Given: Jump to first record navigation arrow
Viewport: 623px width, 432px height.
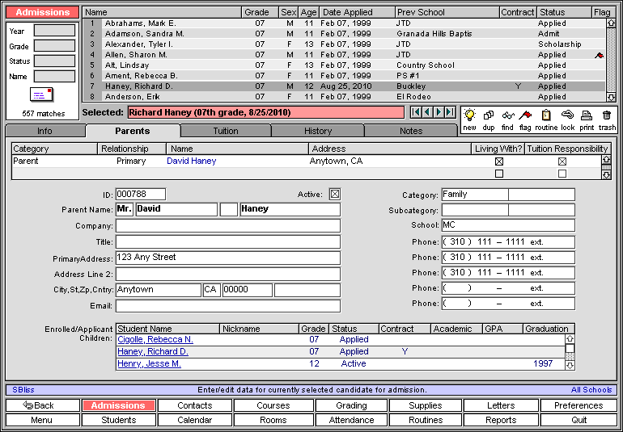Looking at the screenshot, I should tap(416, 112).
